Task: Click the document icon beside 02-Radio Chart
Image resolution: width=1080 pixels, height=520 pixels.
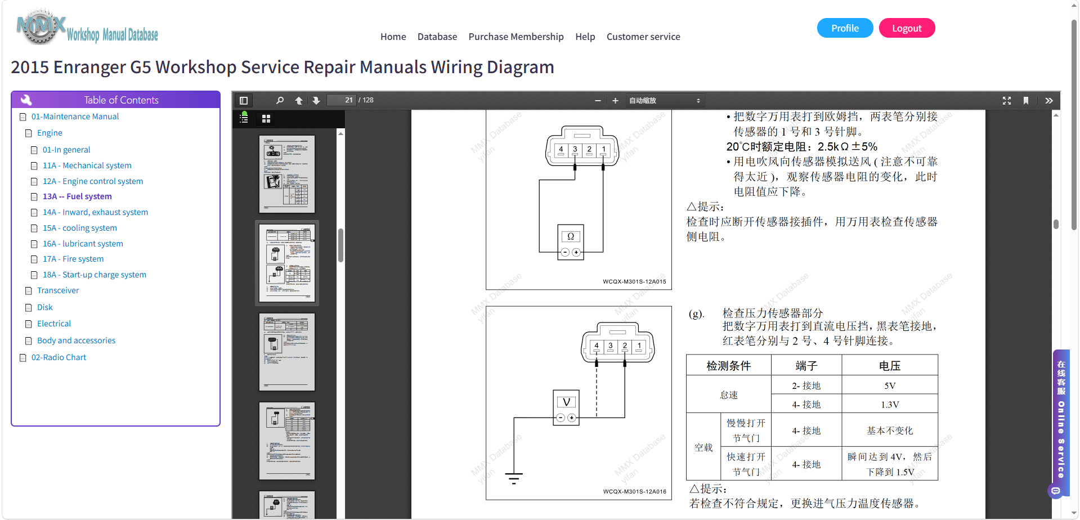Action: click(x=23, y=358)
